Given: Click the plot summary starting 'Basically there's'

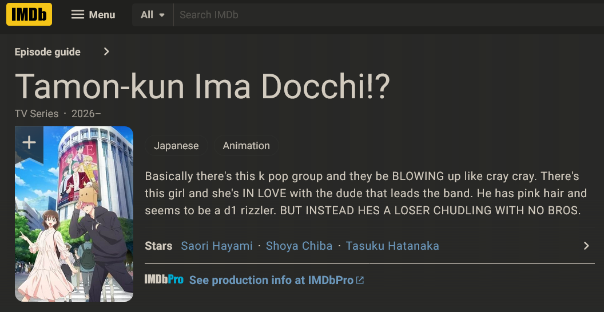Looking at the screenshot, I should [x=366, y=193].
